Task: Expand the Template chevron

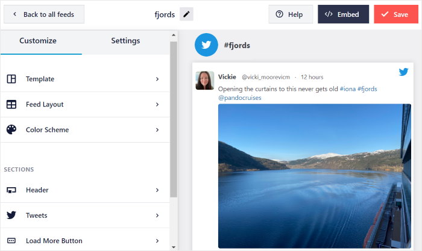Action: 157,79
